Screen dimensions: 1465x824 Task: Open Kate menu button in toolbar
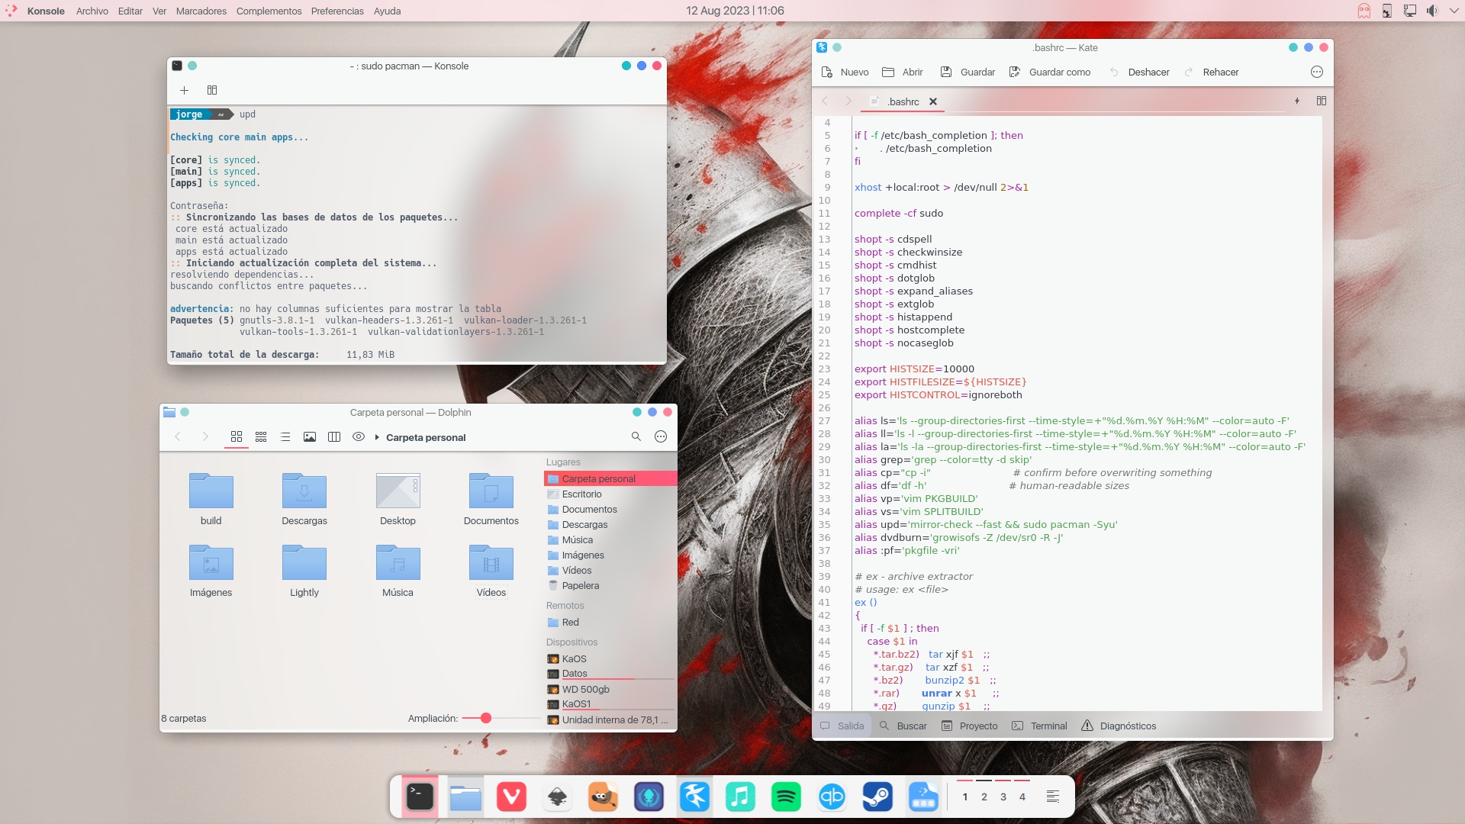point(1316,72)
